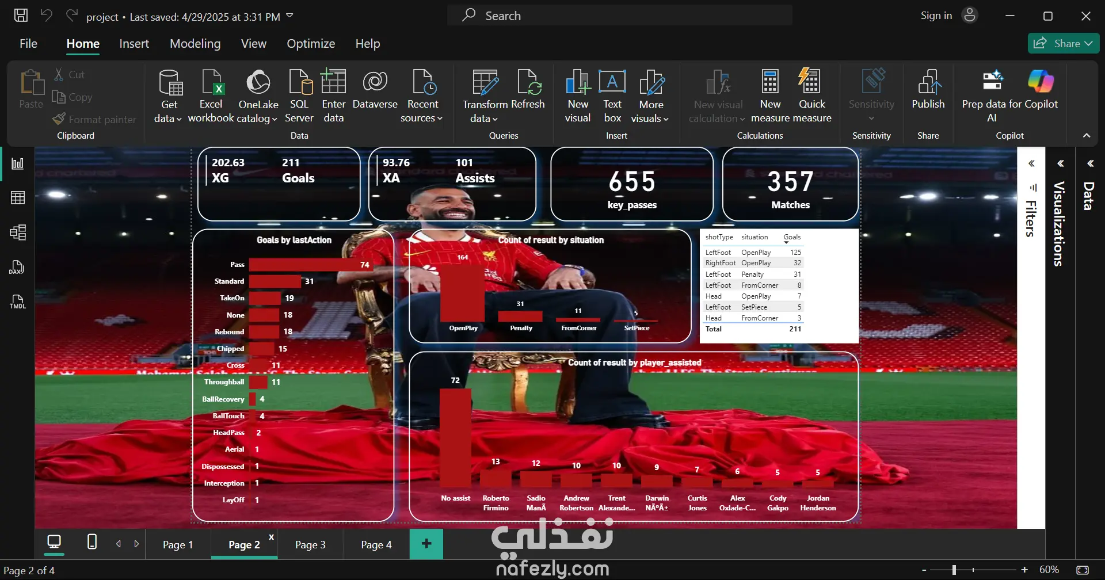Select the Home ribbon tab

[83, 44]
